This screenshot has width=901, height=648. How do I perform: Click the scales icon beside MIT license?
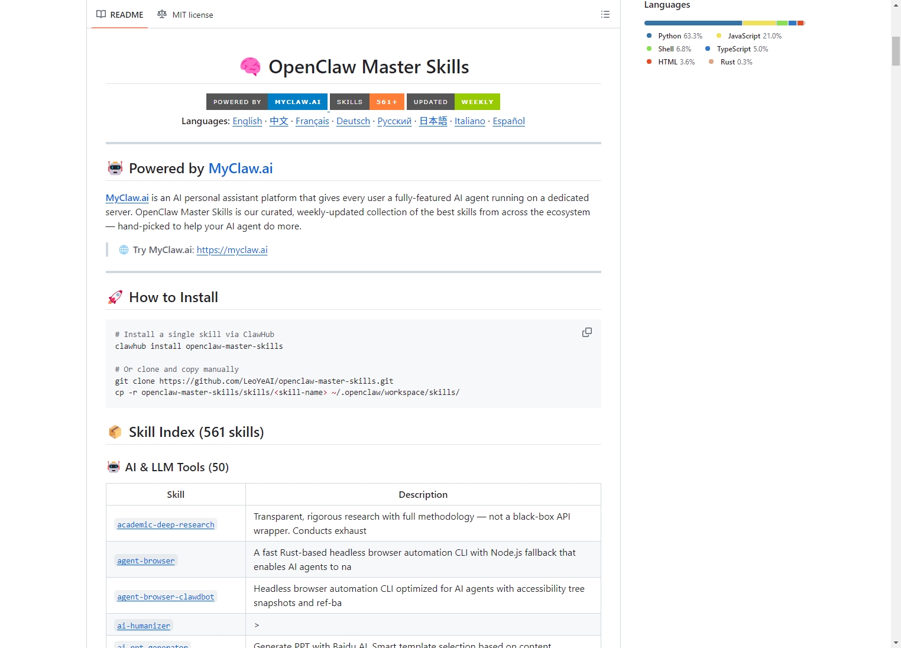[162, 14]
